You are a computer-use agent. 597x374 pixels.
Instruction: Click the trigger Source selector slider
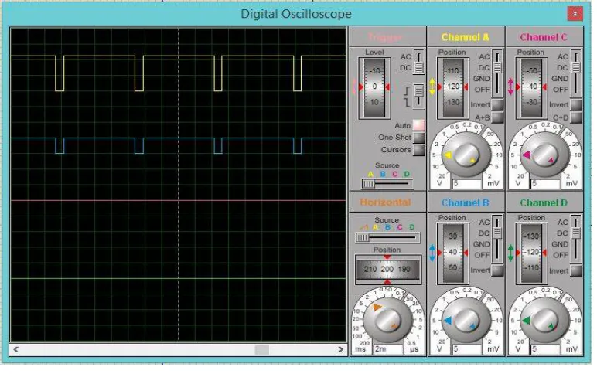[387, 184]
